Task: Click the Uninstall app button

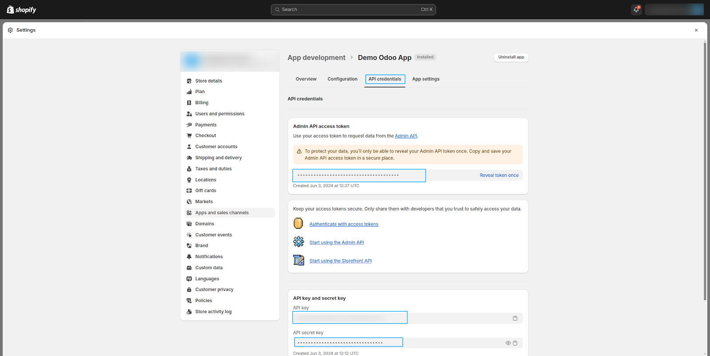Action: [x=511, y=57]
